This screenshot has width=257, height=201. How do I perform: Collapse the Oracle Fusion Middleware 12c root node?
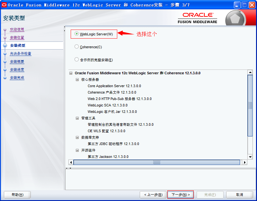[x=71, y=73]
